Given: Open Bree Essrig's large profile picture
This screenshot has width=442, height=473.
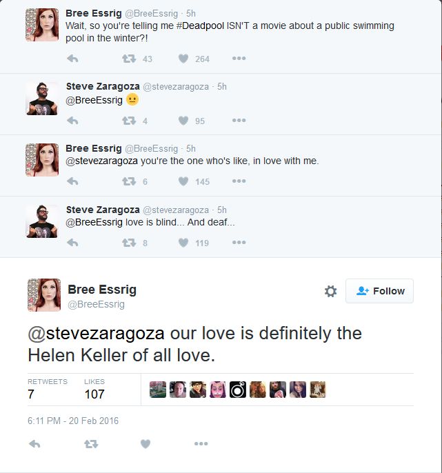Looking at the screenshot, I should (44, 295).
